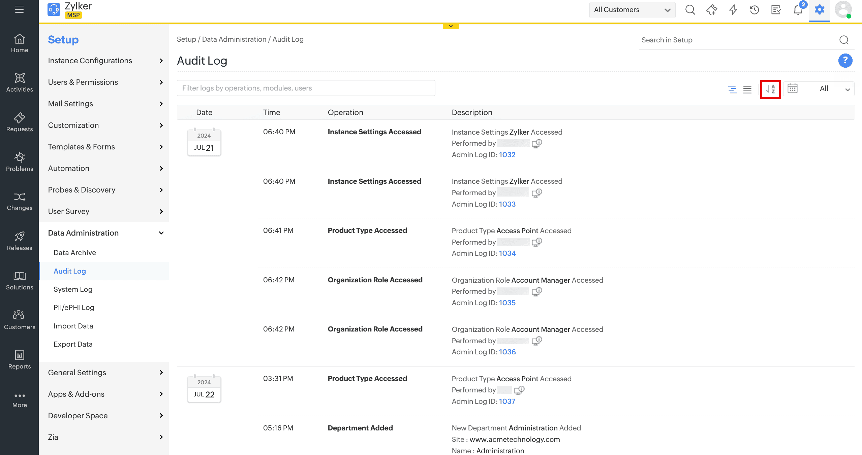Viewport: 862px width, 455px height.
Task: Collapse Data Administration section
Action: 161,233
